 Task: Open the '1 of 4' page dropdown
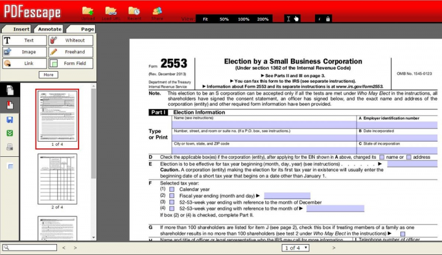point(295,248)
